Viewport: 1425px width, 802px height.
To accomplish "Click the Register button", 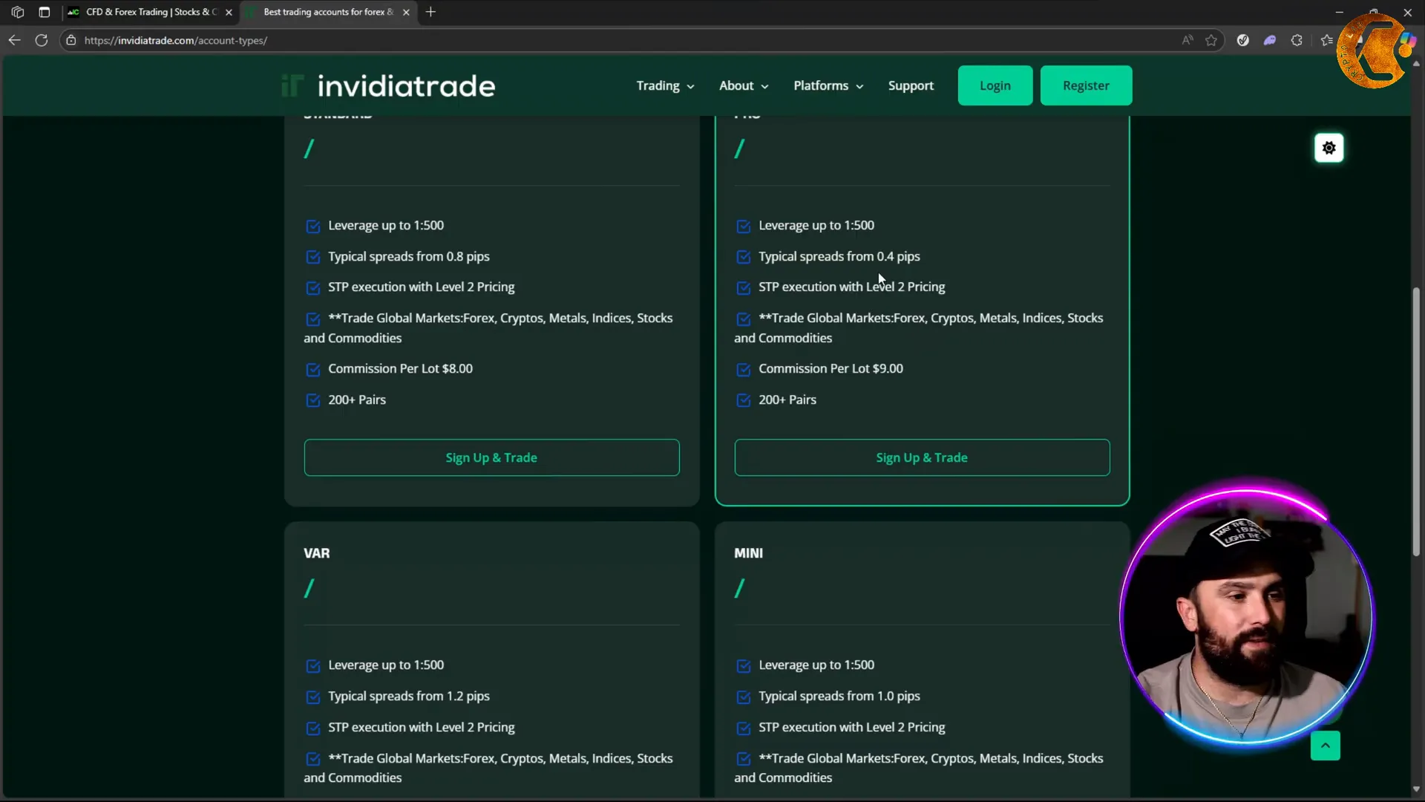I will click(x=1086, y=85).
